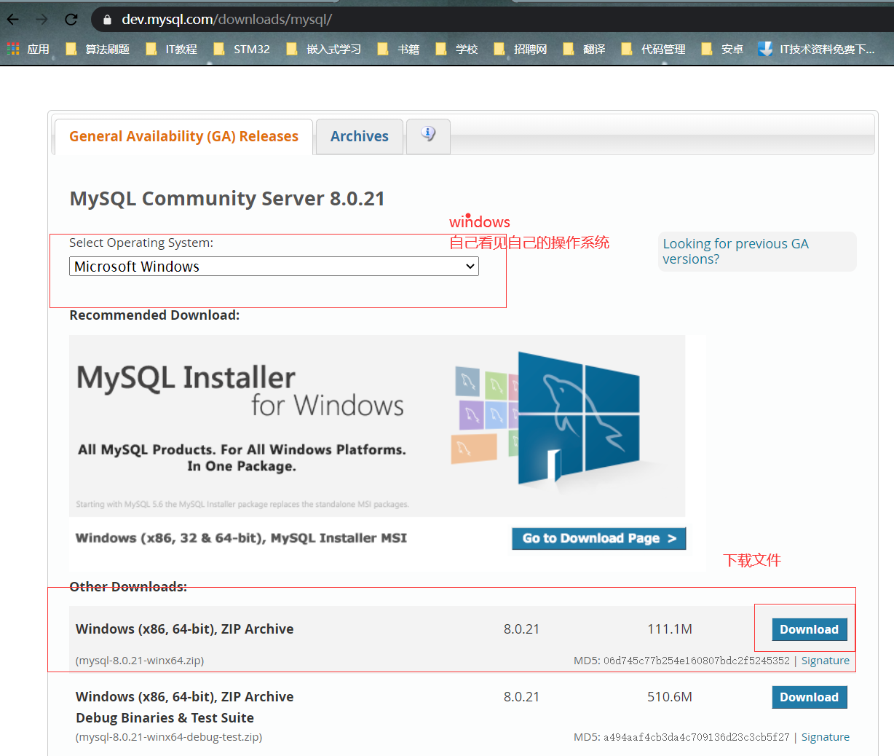Click the (mysql-8.0.21-winx64-debug-test.zip) file name
The height and width of the screenshot is (756, 894).
169,737
